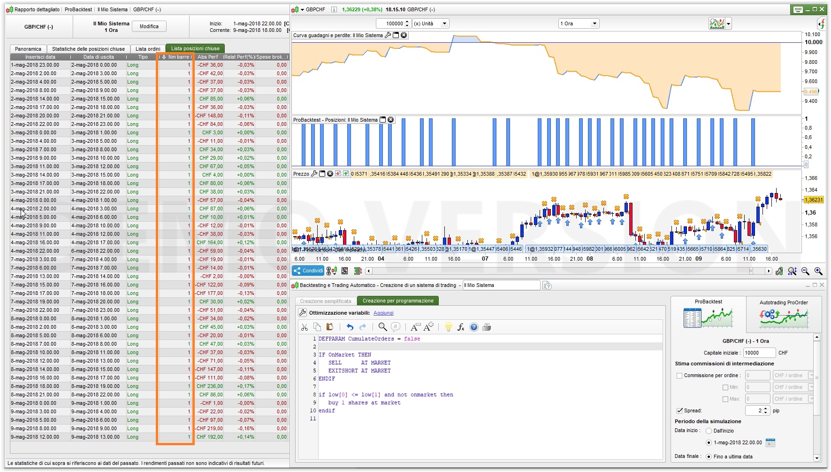Uncheck the Spread checkbox
831x472 pixels.
pyautogui.click(x=679, y=410)
